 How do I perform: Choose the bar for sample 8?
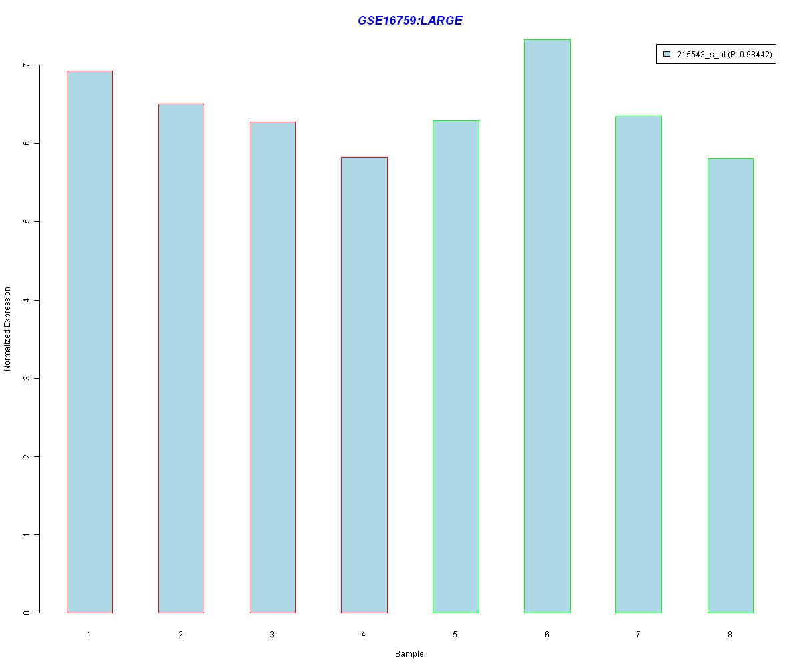click(x=730, y=385)
